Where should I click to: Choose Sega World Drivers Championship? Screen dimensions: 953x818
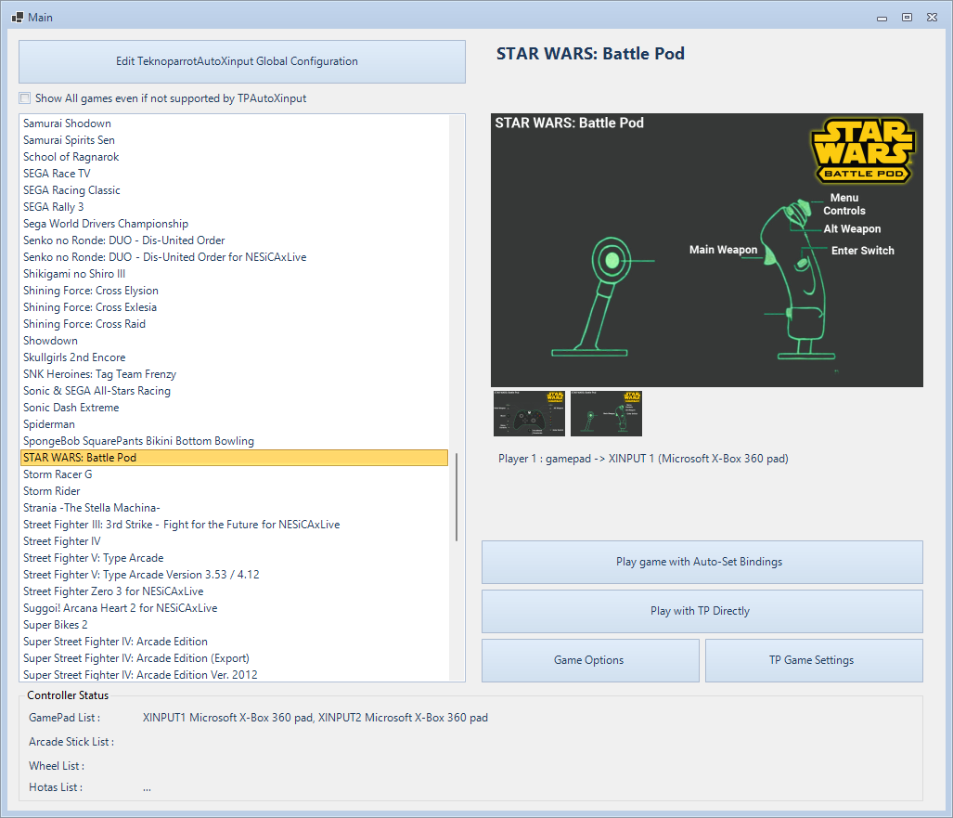[x=234, y=224]
